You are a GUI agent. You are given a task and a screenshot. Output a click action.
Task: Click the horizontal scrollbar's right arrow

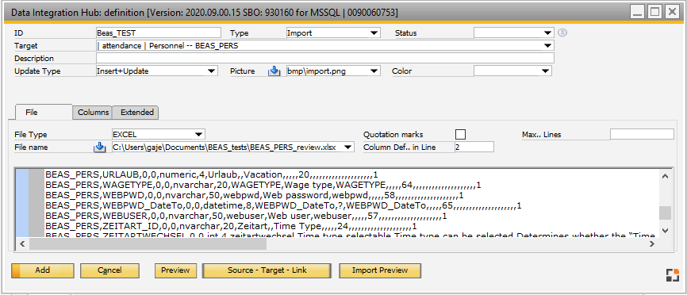(x=652, y=243)
